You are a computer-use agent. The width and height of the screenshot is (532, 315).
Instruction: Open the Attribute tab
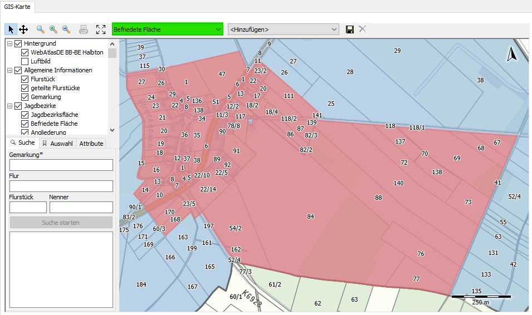click(91, 144)
